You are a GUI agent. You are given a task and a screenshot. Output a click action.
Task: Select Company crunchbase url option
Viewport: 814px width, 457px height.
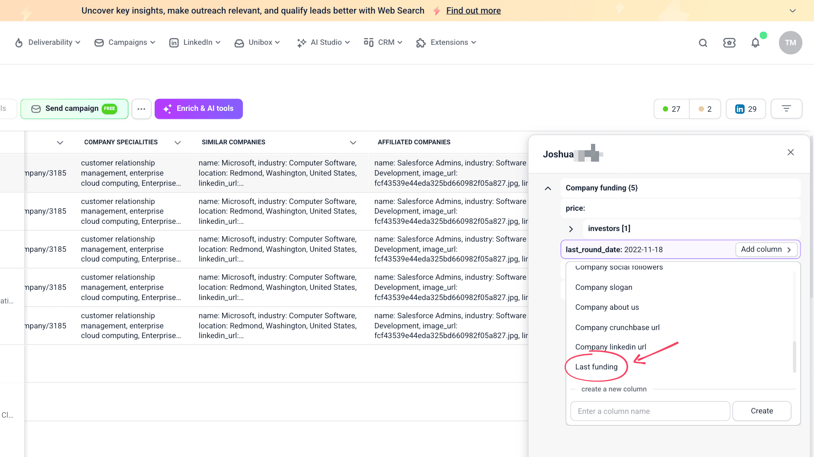pyautogui.click(x=617, y=328)
